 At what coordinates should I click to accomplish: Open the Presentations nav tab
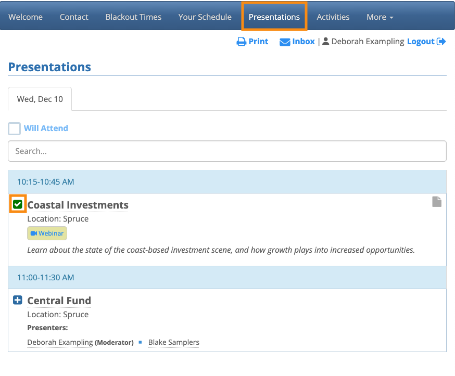click(274, 17)
